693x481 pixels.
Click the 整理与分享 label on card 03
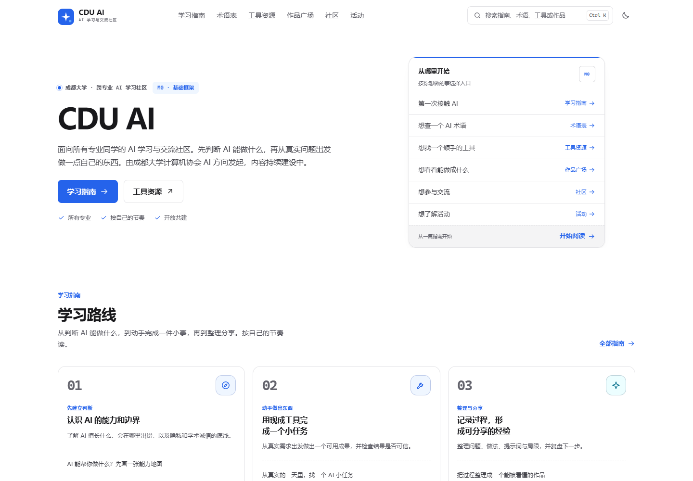pos(470,408)
